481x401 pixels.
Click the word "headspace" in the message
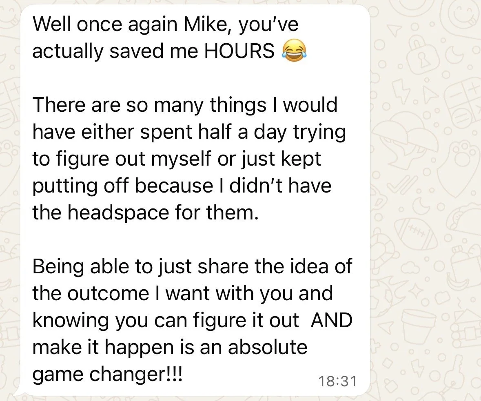click(118, 212)
